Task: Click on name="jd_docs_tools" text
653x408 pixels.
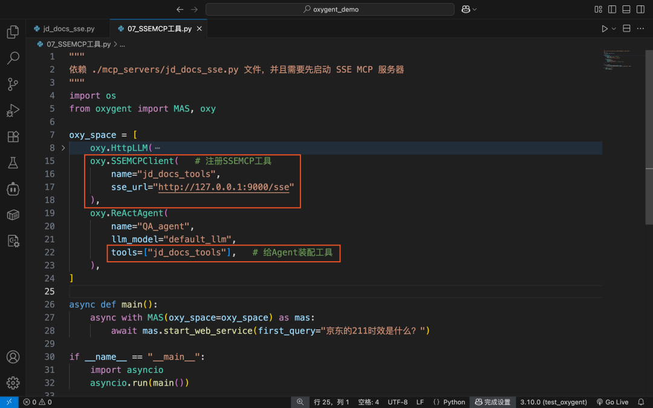Action: (x=165, y=174)
